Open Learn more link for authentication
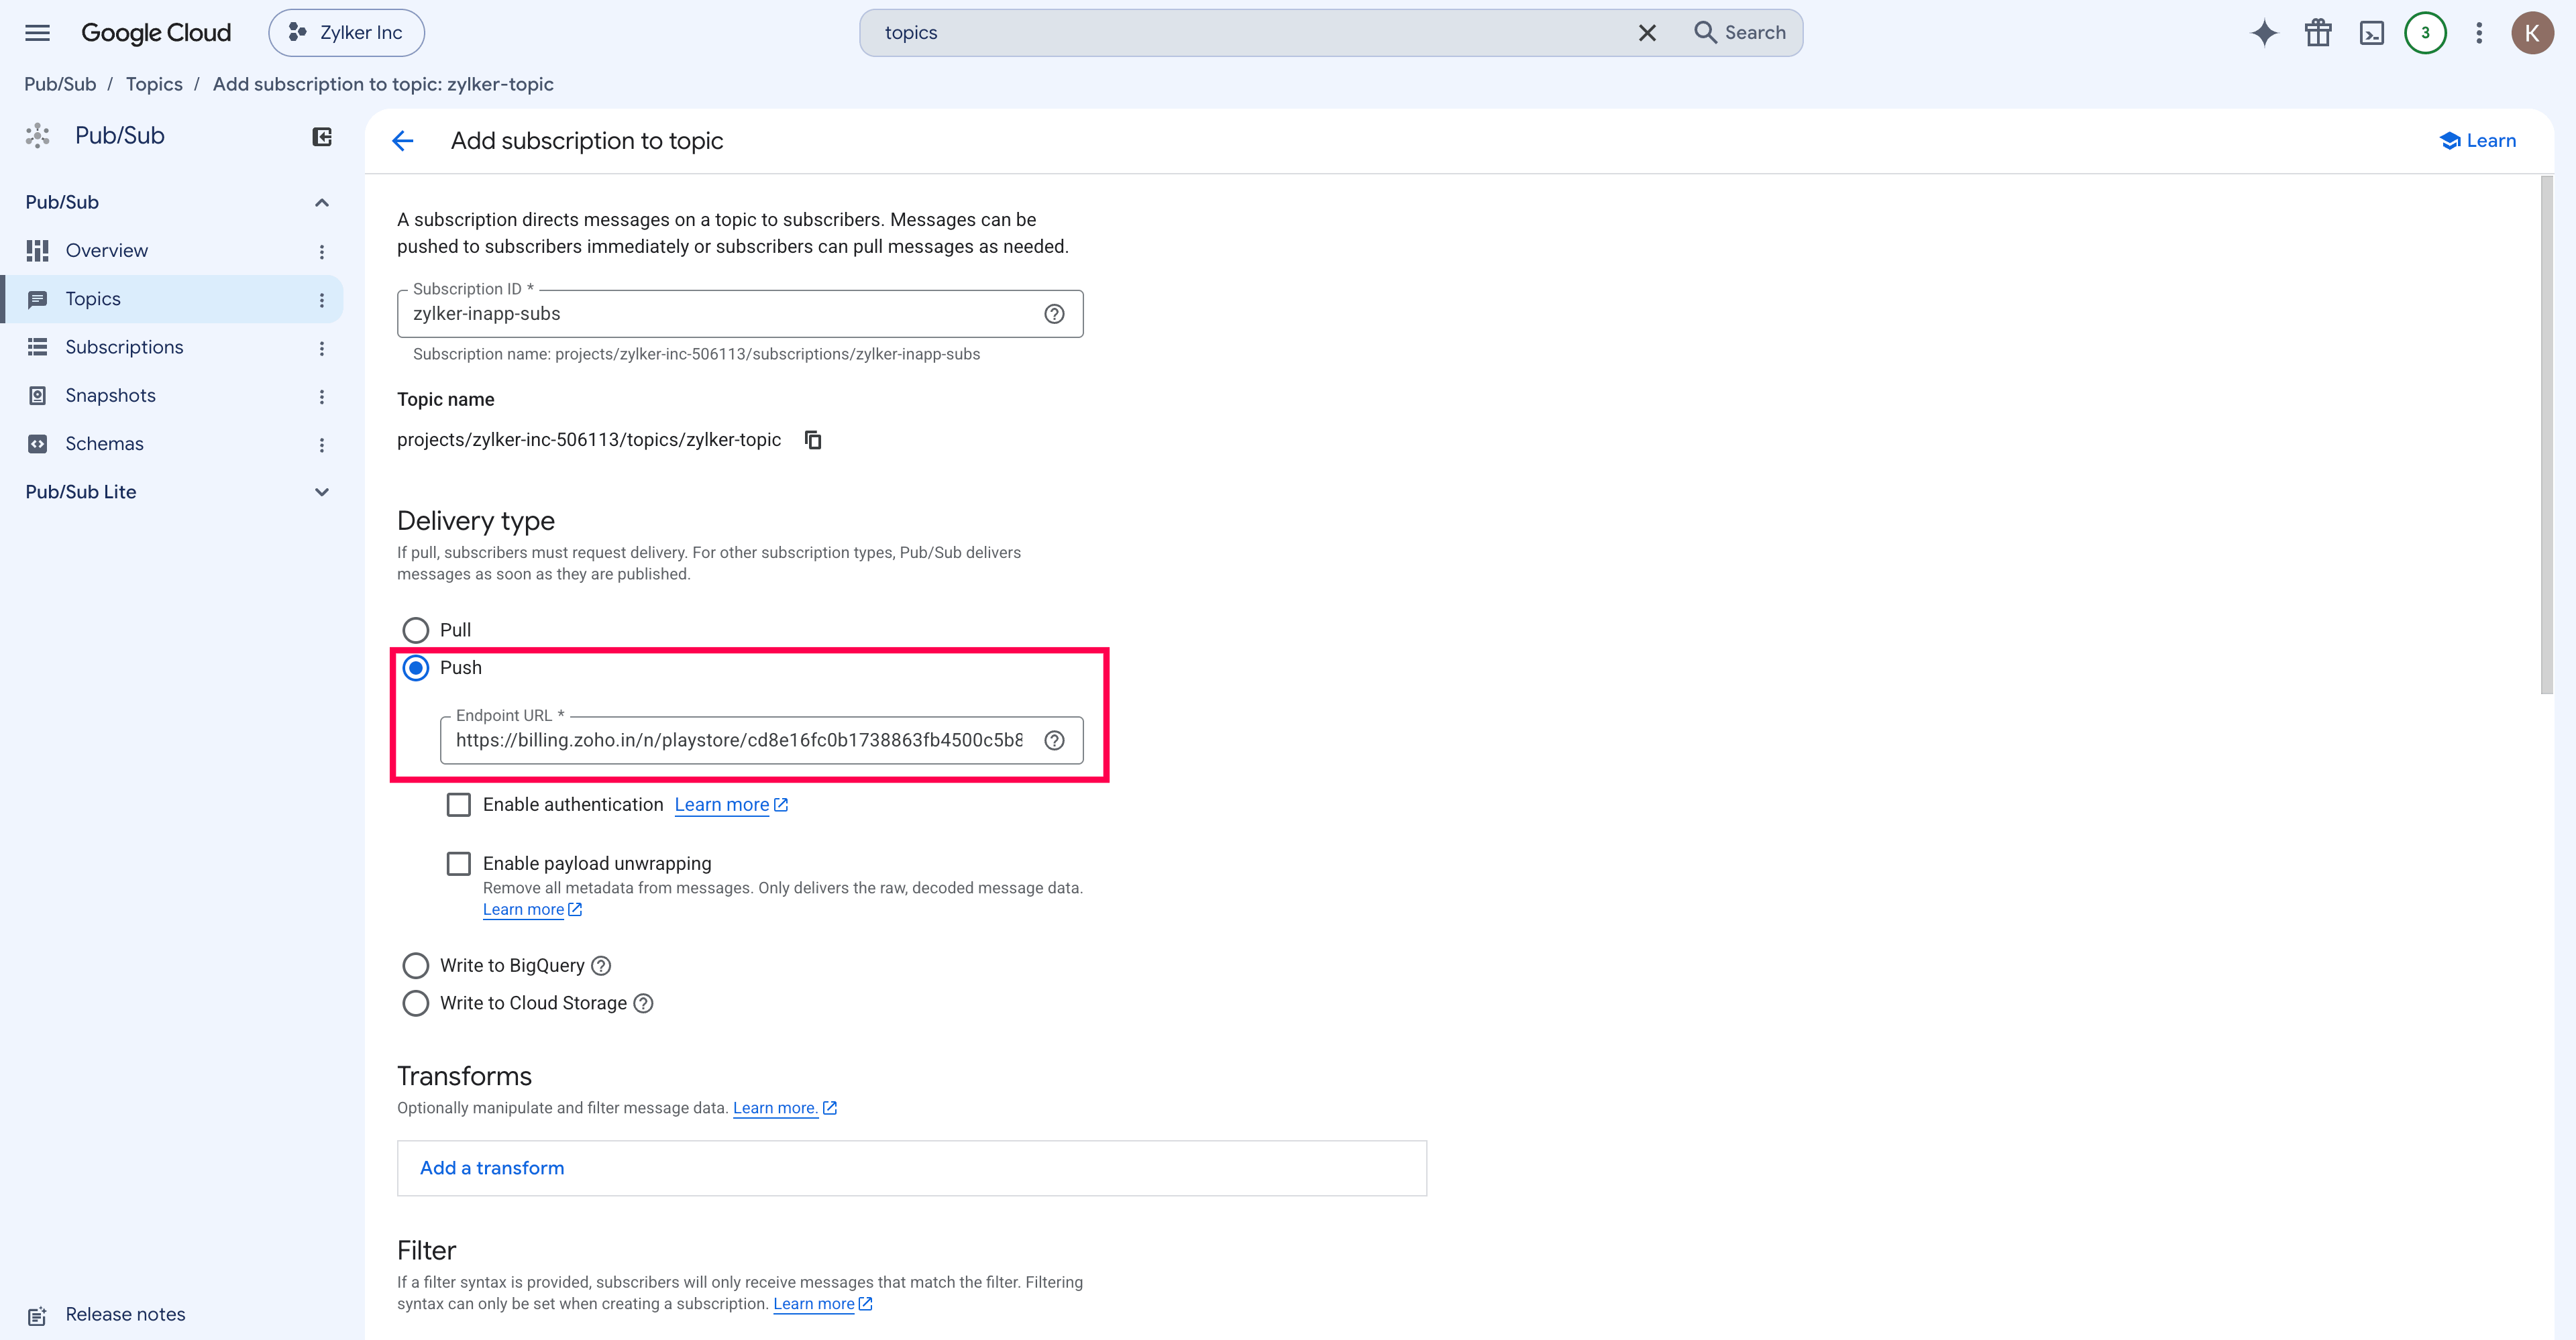The height and width of the screenshot is (1340, 2576). [731, 805]
